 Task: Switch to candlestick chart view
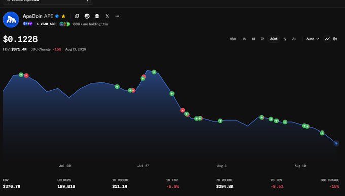pos(335,39)
